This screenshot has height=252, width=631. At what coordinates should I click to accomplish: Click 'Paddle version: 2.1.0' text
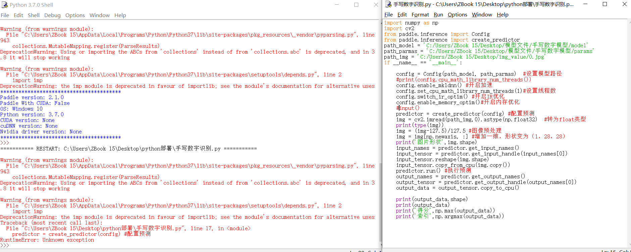click(x=32, y=98)
